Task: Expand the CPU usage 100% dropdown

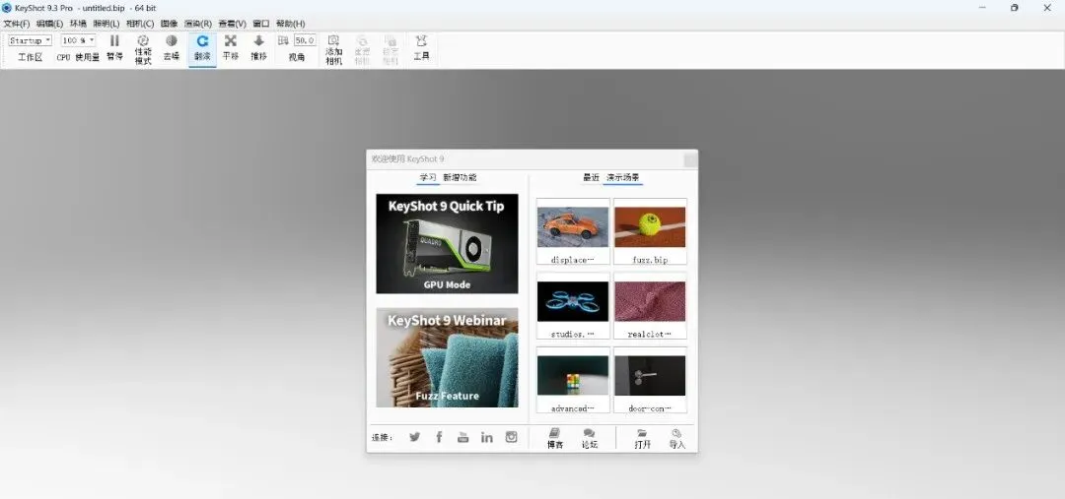Action: click(x=78, y=40)
